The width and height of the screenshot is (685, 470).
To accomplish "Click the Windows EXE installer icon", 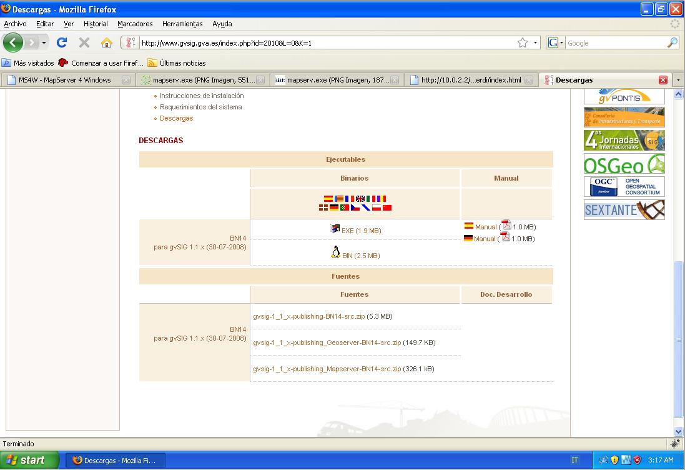I will click(335, 229).
